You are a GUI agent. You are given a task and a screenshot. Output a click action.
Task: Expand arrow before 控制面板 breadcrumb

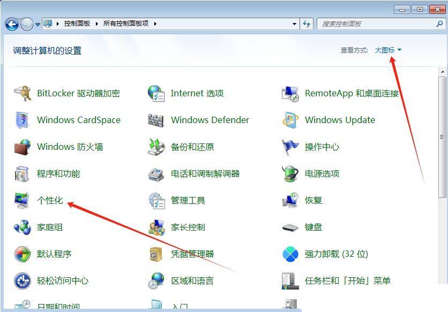coord(58,24)
